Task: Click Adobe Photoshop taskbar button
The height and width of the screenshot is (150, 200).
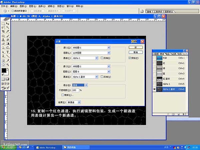Action: (x=48, y=148)
